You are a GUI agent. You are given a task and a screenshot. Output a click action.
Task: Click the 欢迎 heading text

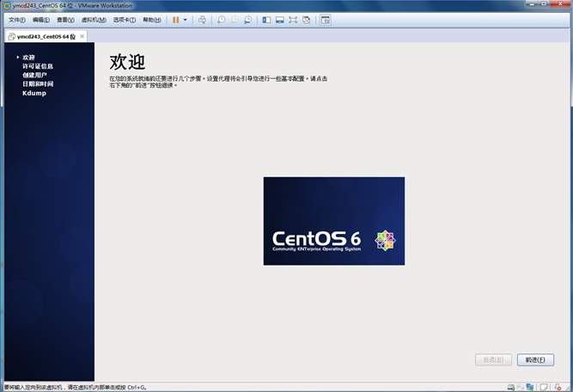point(127,61)
